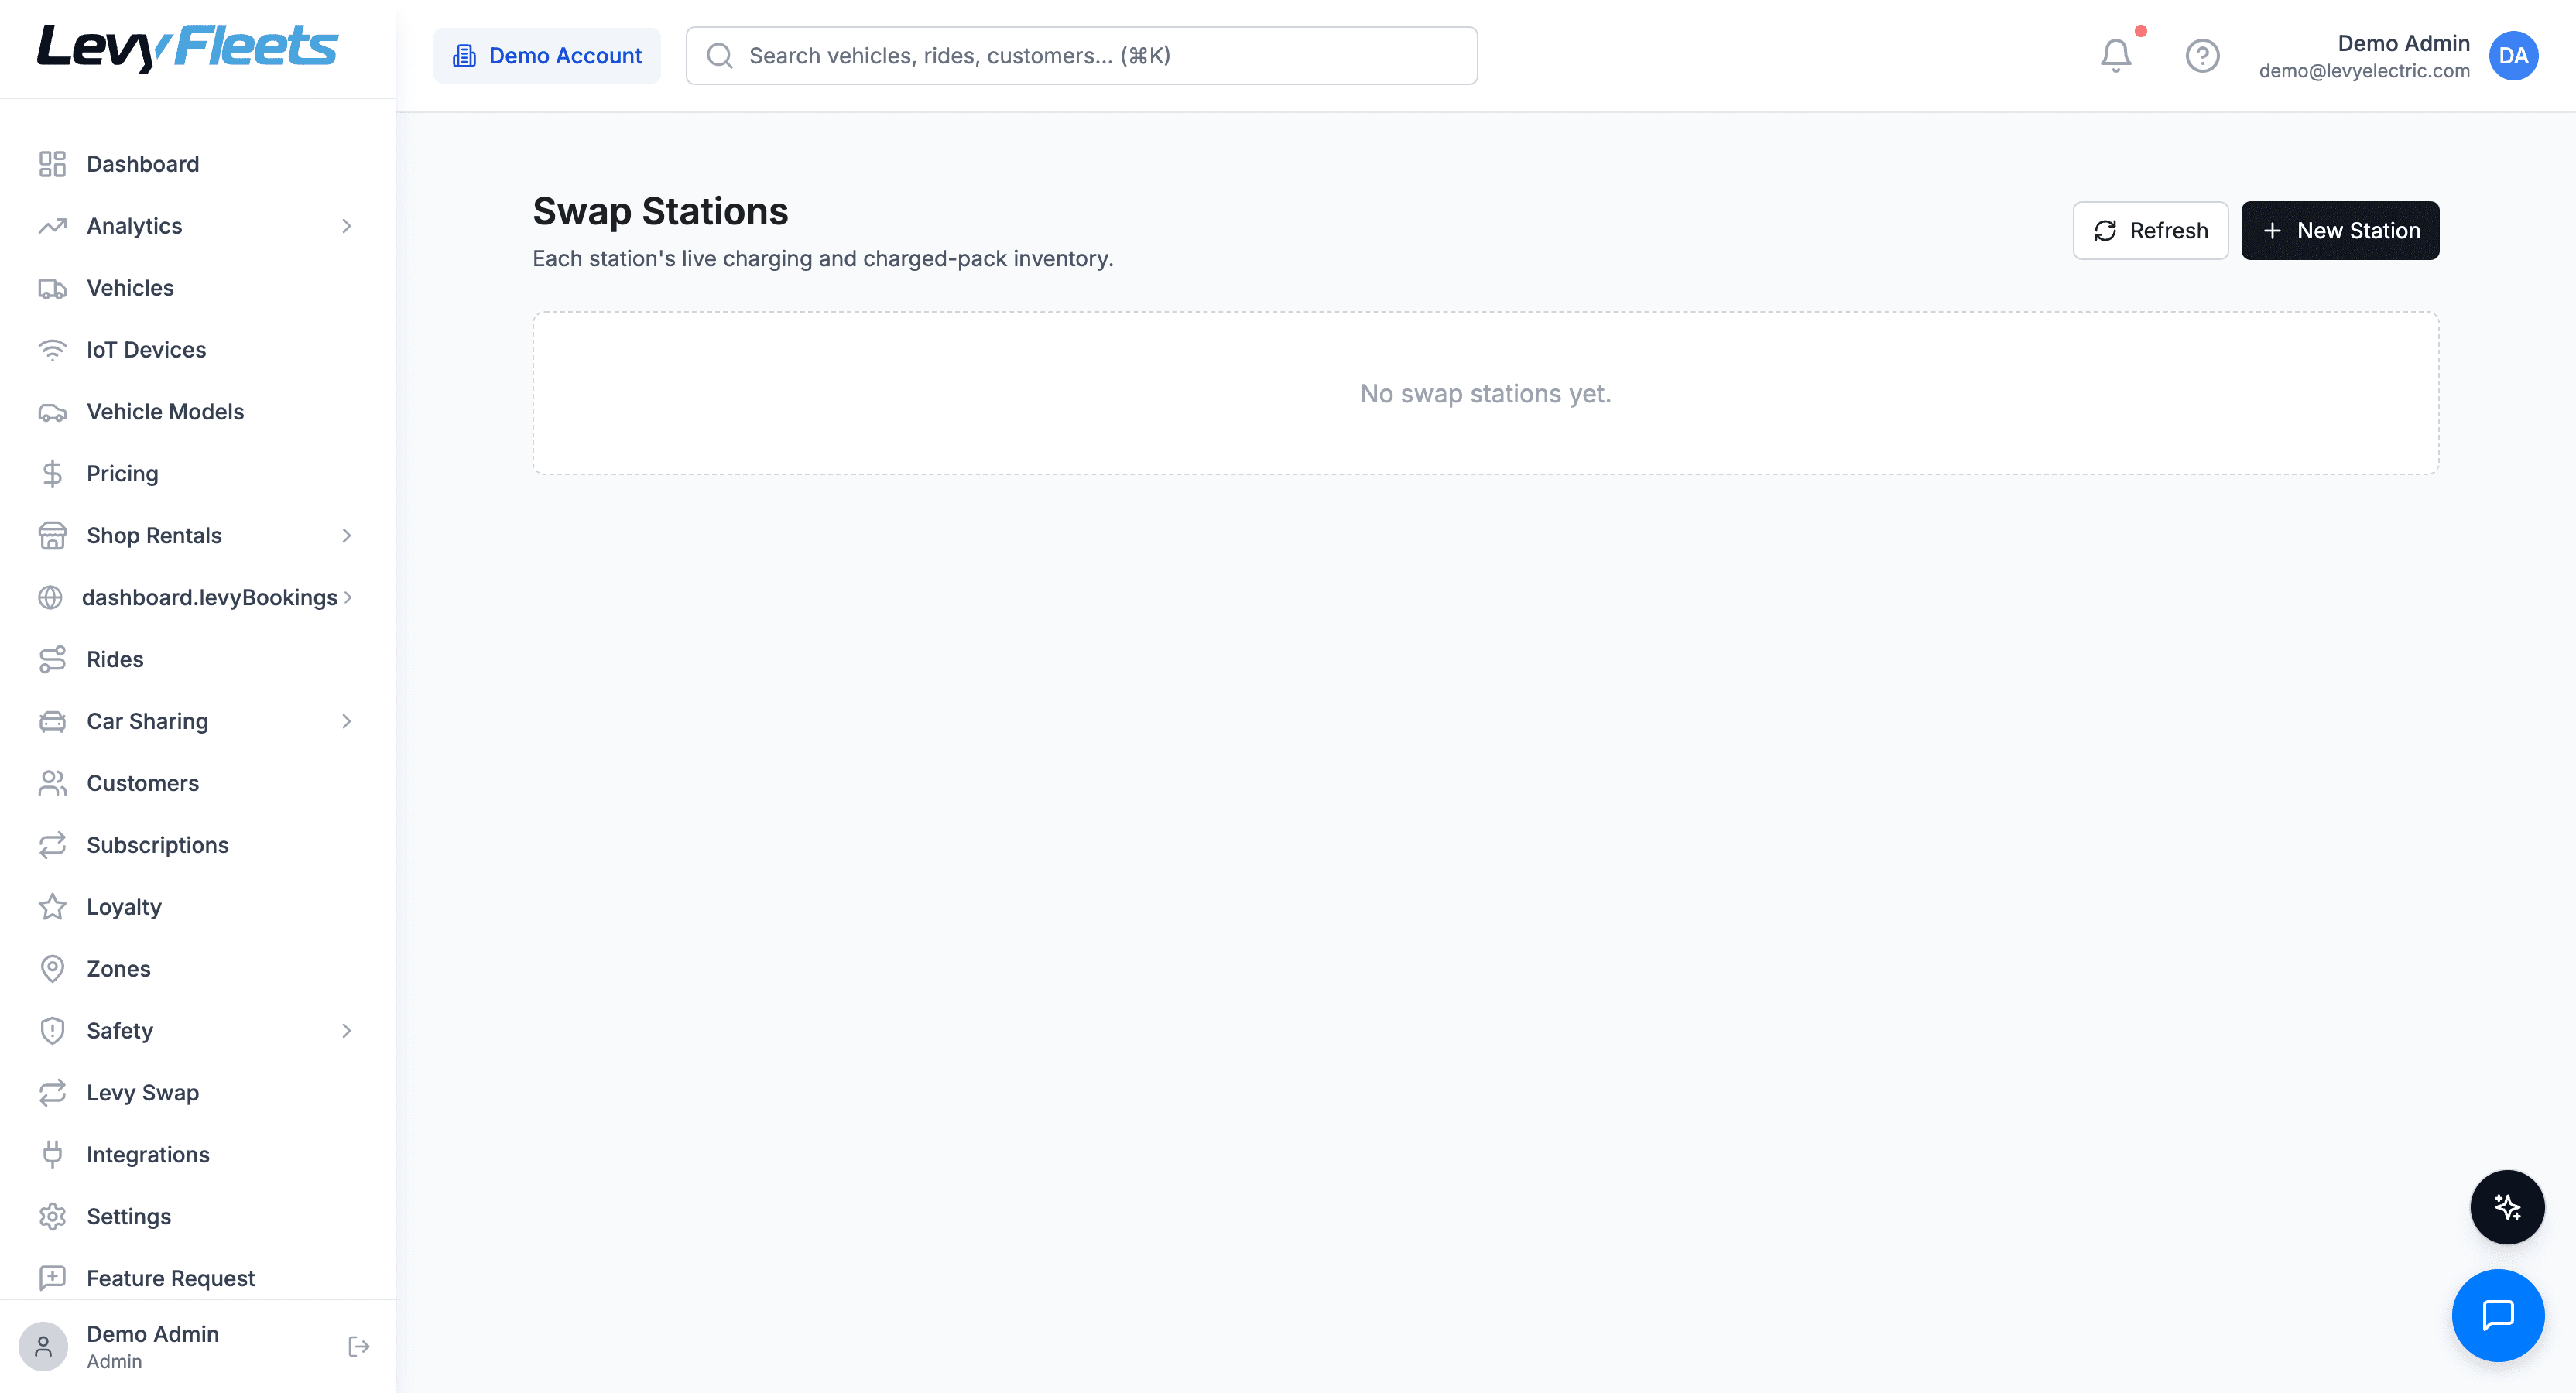This screenshot has height=1393, width=2576.
Task: Click the logout icon beside Demo Admin
Action: 359,1347
